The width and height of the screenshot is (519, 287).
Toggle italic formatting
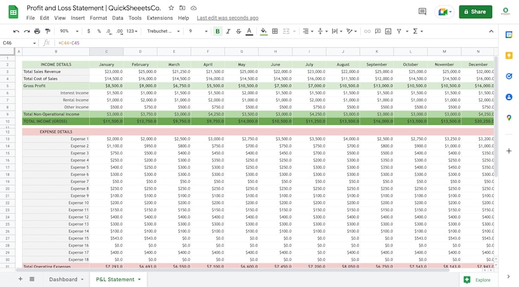(228, 31)
